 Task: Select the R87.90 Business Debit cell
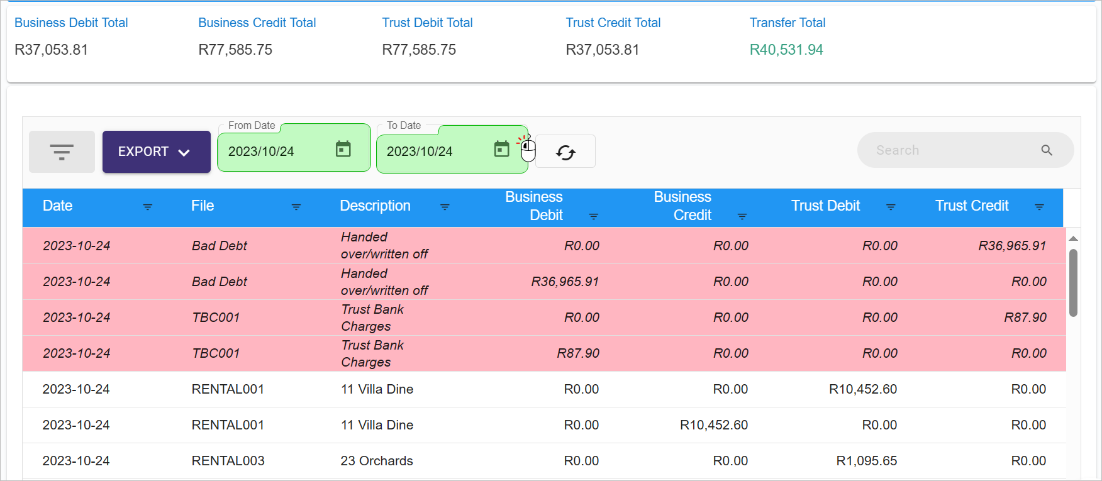coord(578,353)
